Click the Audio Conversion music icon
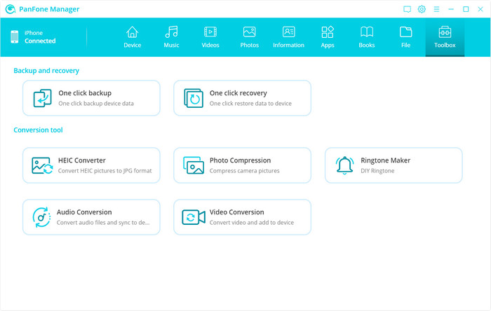 [41, 217]
